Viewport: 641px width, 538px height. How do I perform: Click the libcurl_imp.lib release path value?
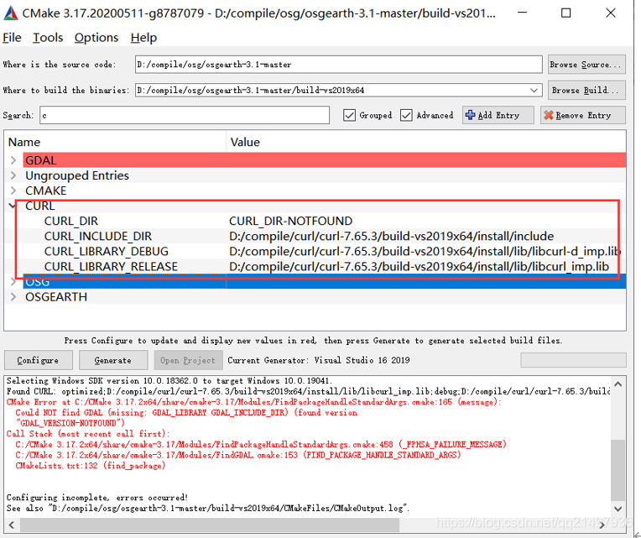click(x=419, y=267)
